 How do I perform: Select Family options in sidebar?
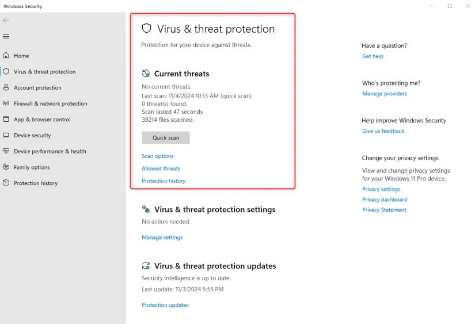point(32,167)
